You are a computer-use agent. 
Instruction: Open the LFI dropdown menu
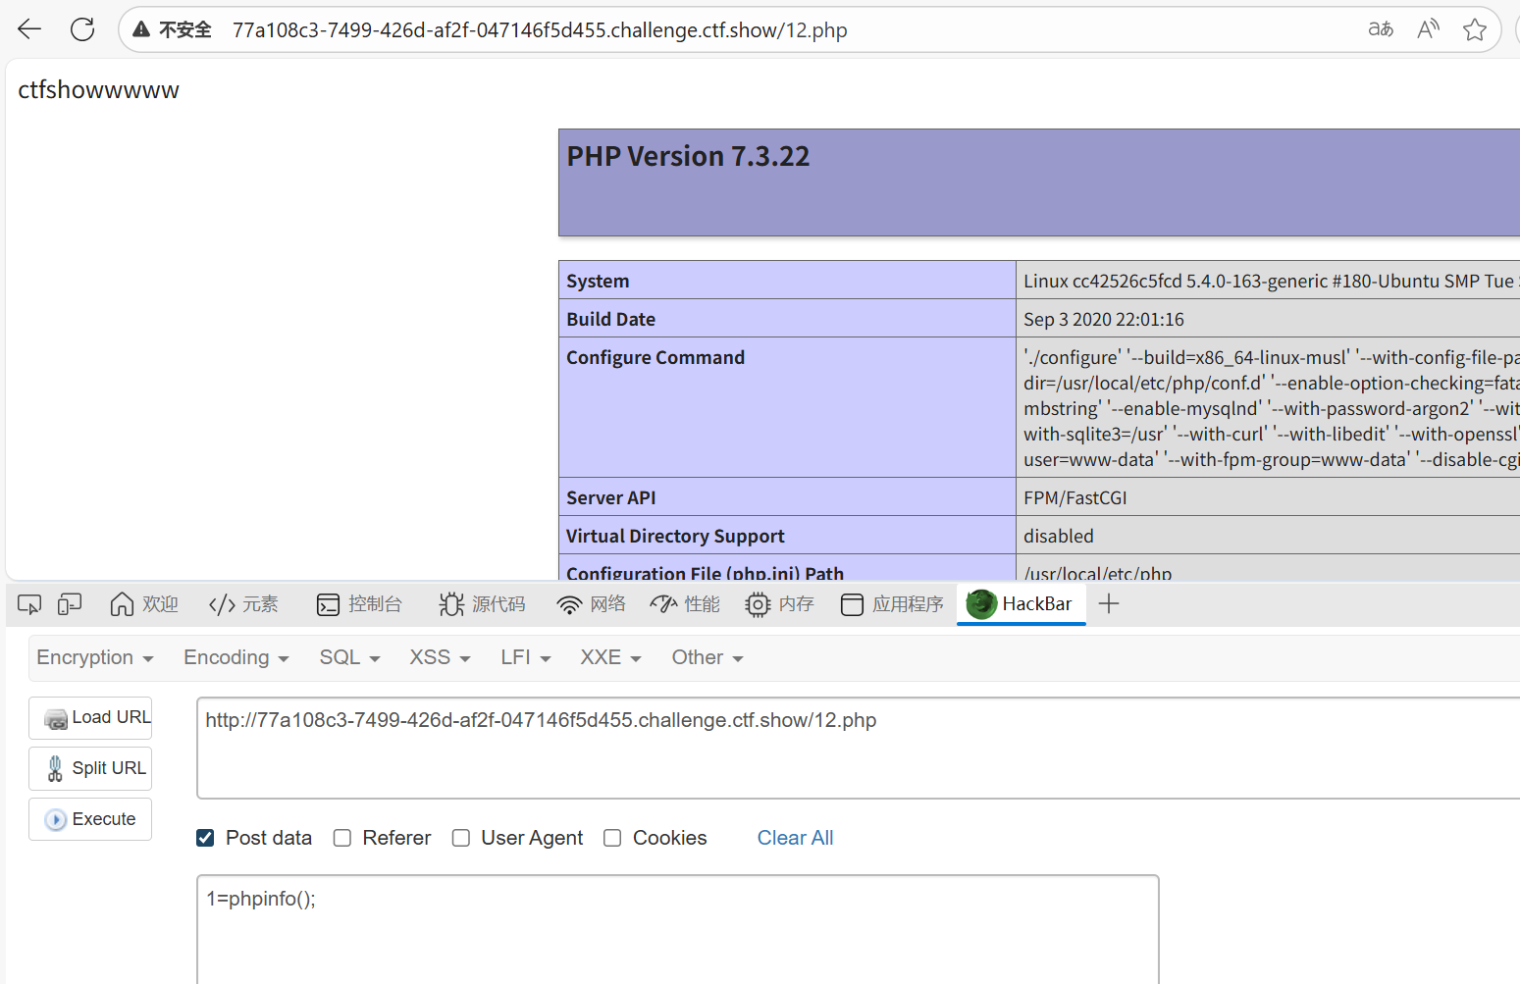tap(526, 658)
